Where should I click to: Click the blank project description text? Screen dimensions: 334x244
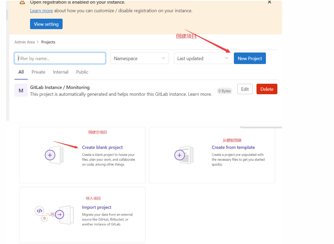(108, 159)
